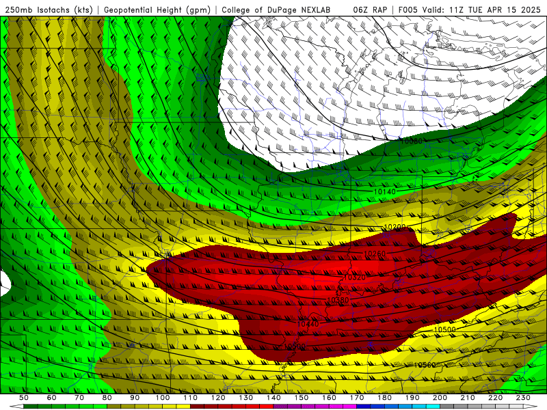Select the 210 legend value
Viewport: 547px width, 410px height.
click(x=468, y=398)
